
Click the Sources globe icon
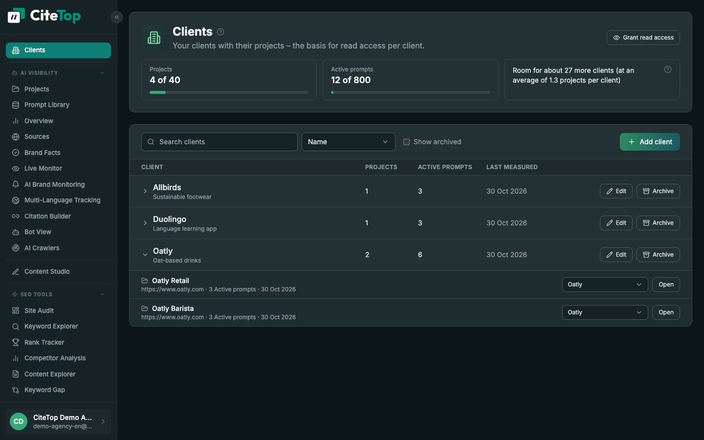[x=16, y=137]
